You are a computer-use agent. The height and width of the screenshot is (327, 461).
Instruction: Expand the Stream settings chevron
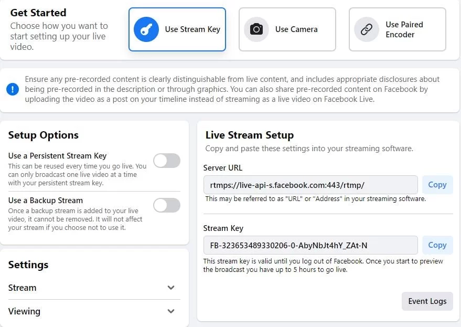tap(171, 288)
